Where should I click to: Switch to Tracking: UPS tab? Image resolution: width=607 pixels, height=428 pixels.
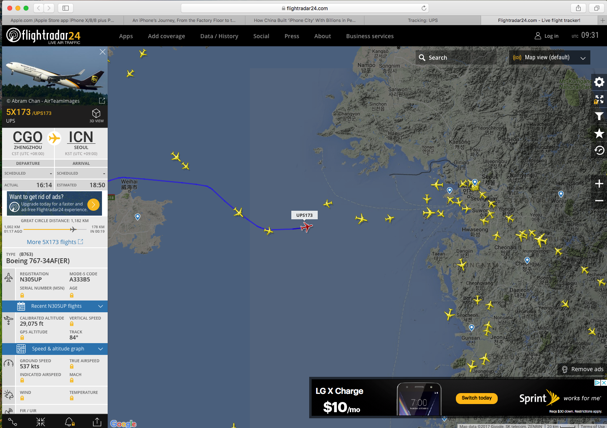[x=423, y=20]
